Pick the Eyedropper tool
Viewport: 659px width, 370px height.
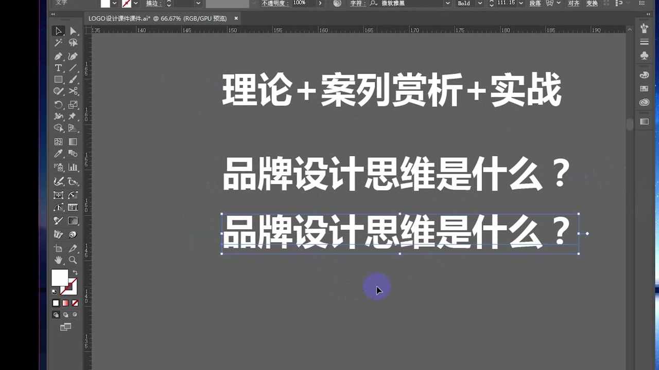(59, 154)
